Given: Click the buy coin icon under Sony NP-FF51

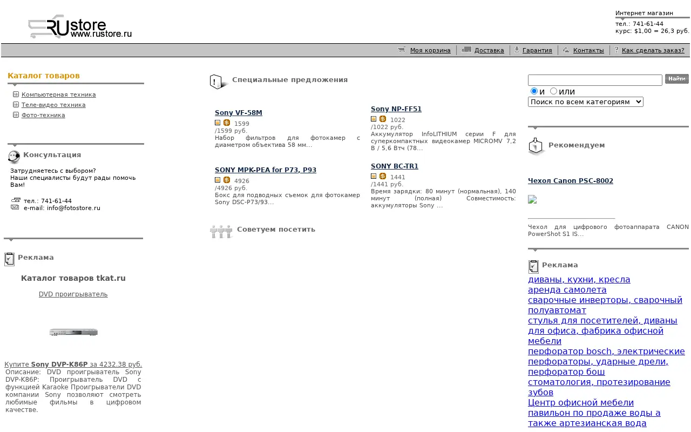Looking at the screenshot, I should 383,119.
